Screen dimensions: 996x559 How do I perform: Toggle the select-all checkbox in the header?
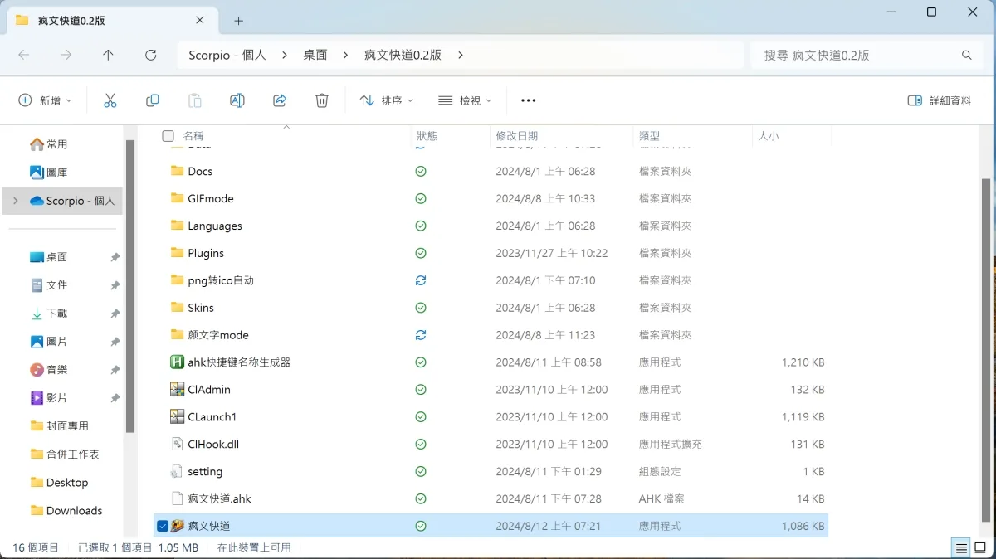pos(168,136)
